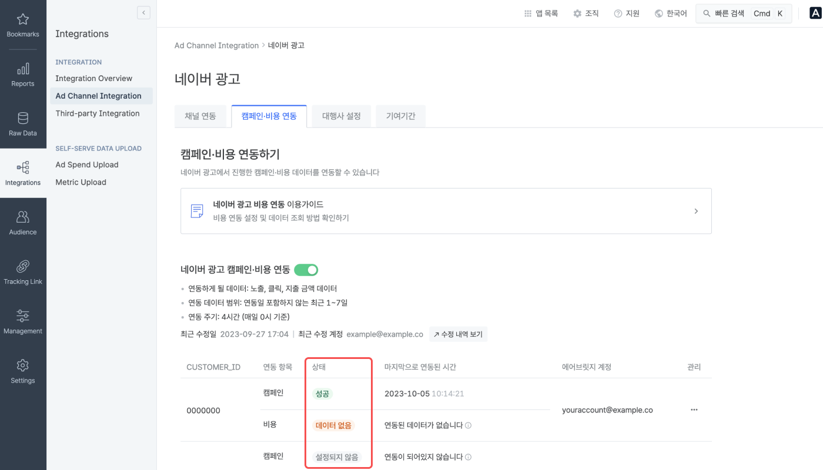
Task: Collapse the Integrations side panel
Action: coord(143,12)
